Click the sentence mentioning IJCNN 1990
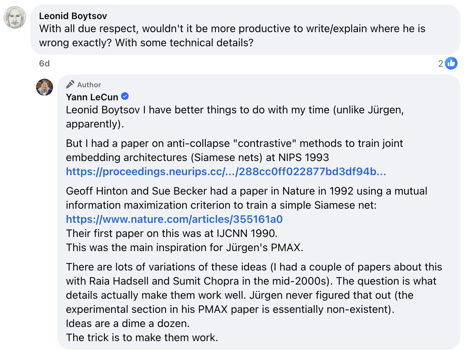Screen dimensions: 471x351 point(171,233)
